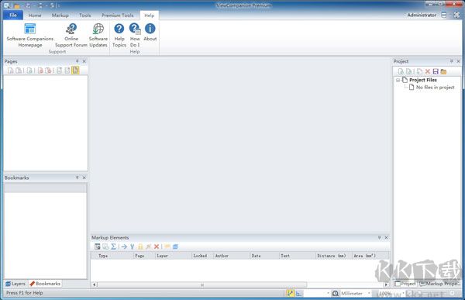Switch to the Project tab at the bottom right
465x300 pixels.
click(x=405, y=284)
